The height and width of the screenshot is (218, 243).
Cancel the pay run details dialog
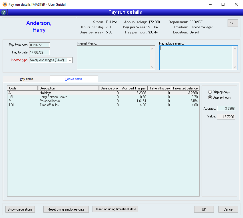(228, 209)
